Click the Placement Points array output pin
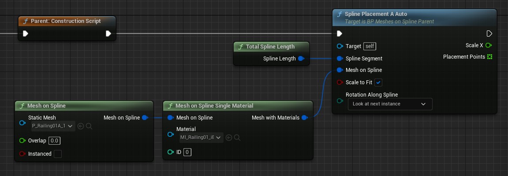The width and height of the screenshot is (508, 176). [x=489, y=57]
